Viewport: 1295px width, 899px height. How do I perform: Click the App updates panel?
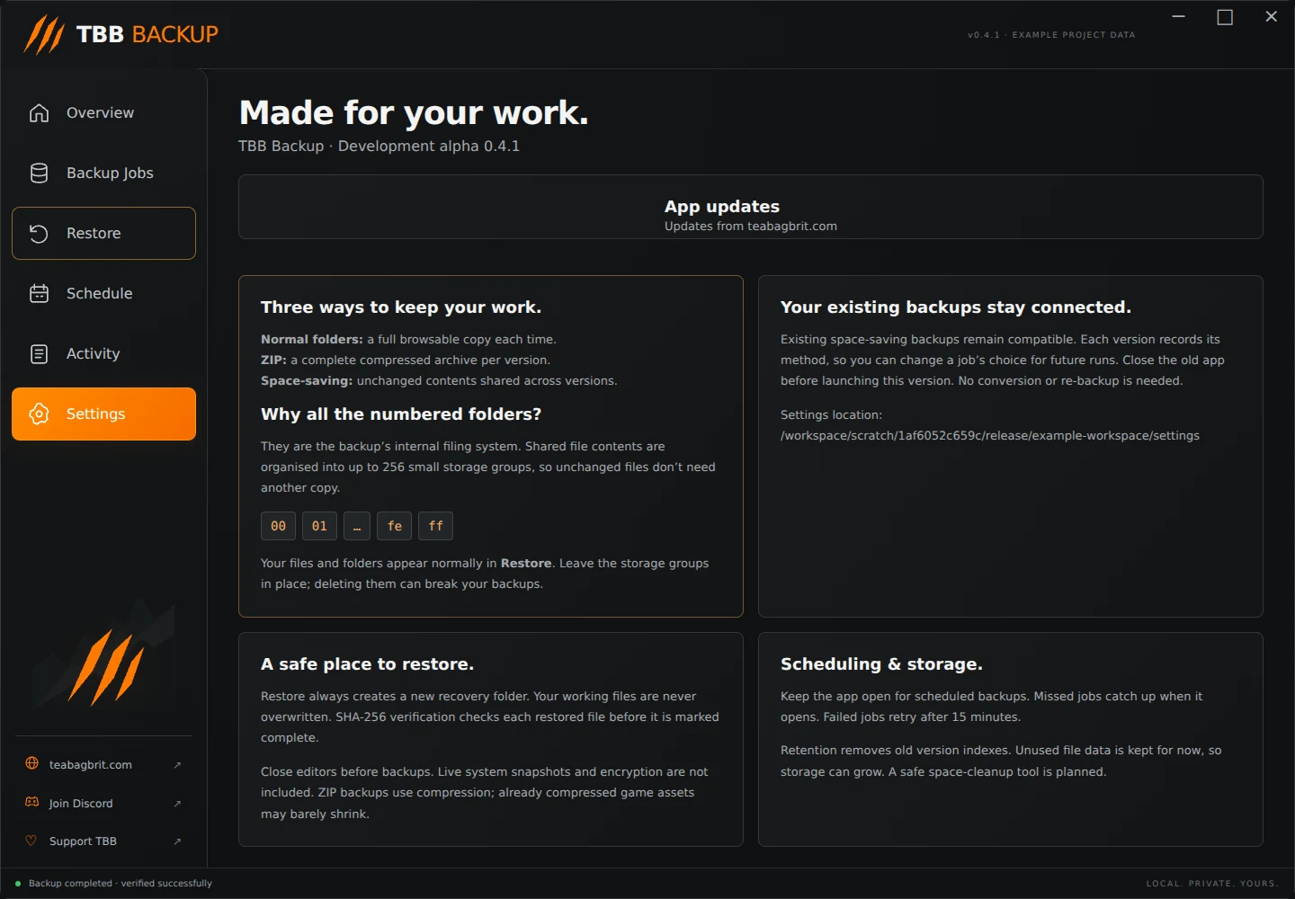[x=750, y=207]
